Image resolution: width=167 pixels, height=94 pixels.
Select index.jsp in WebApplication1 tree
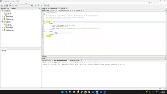click(x=9, y=15)
